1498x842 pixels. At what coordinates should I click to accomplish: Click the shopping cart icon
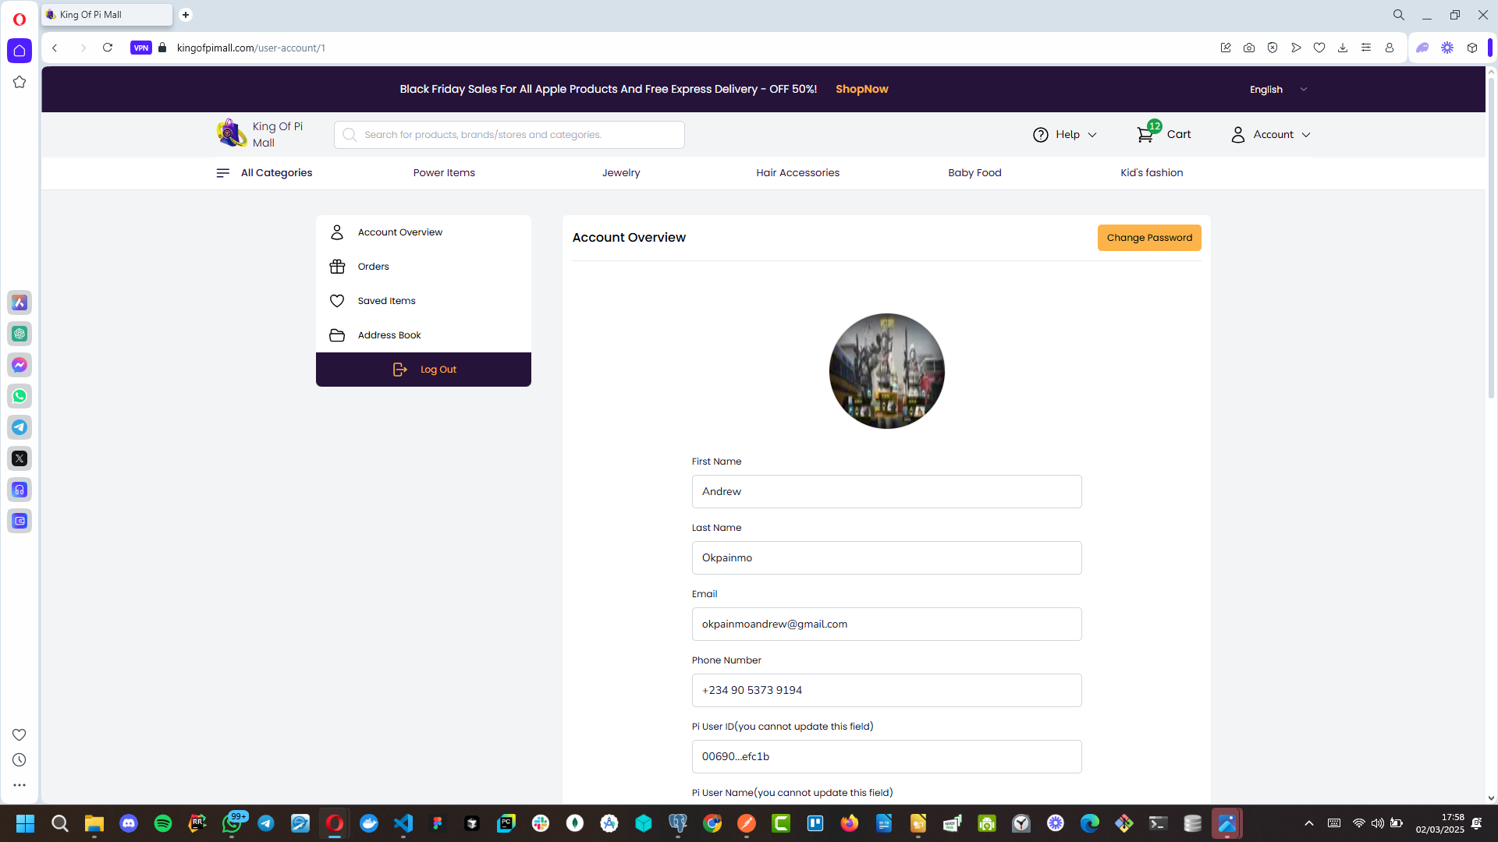click(x=1145, y=135)
